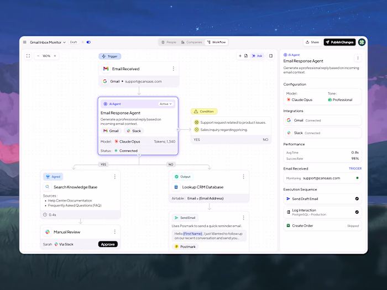Open Send Email node options menu

pos(243,218)
